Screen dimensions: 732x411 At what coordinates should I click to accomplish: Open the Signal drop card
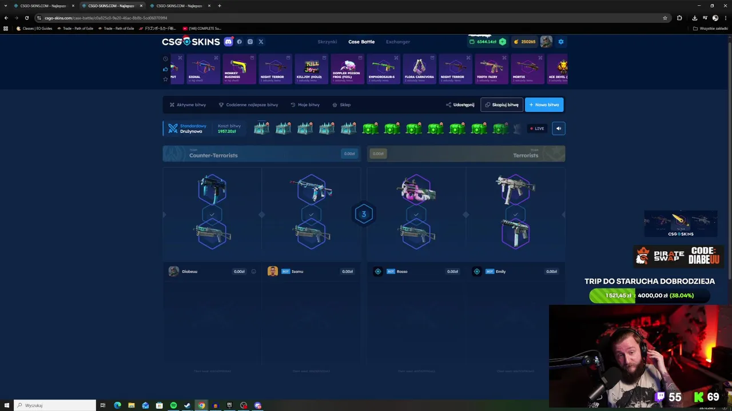tap(203, 69)
